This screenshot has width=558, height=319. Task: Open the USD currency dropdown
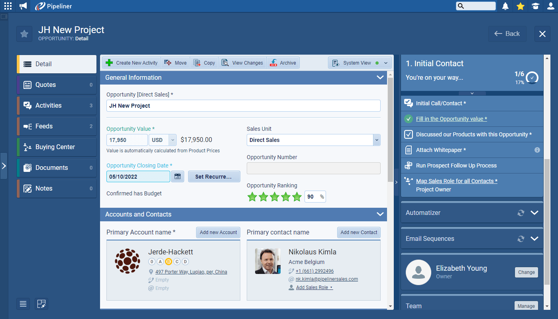172,140
